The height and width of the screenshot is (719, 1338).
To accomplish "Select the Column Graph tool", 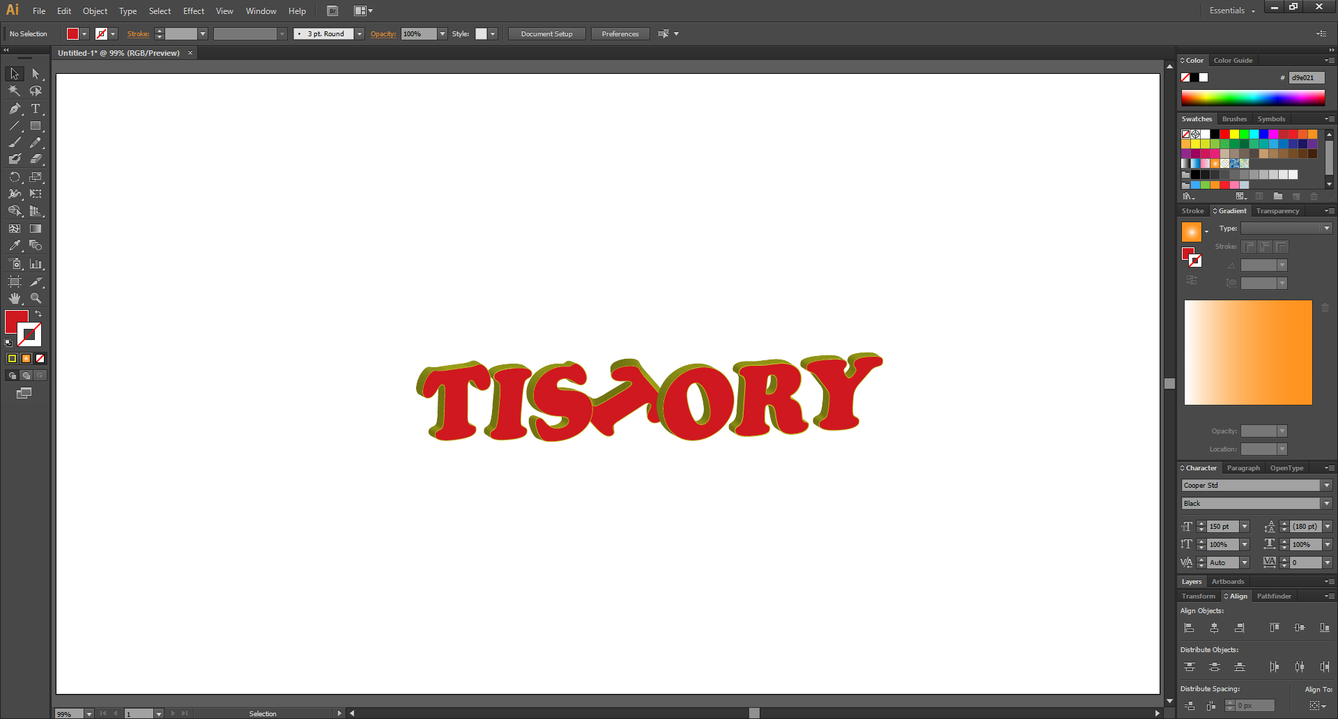I will (x=36, y=264).
